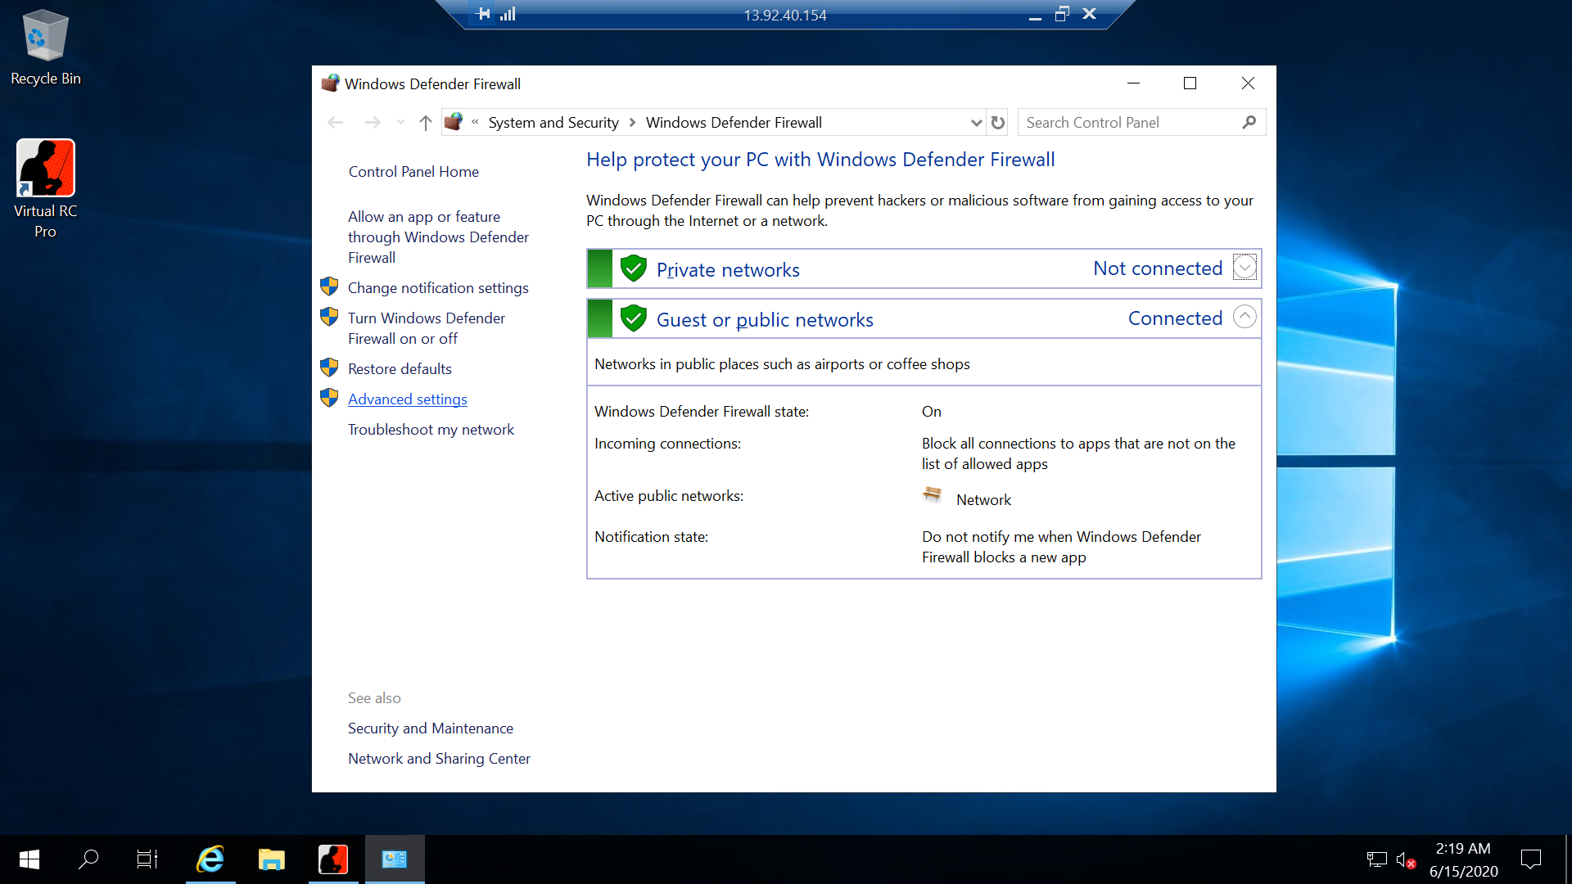Click Windows Defender Firewall breadcrumb

coord(734,123)
